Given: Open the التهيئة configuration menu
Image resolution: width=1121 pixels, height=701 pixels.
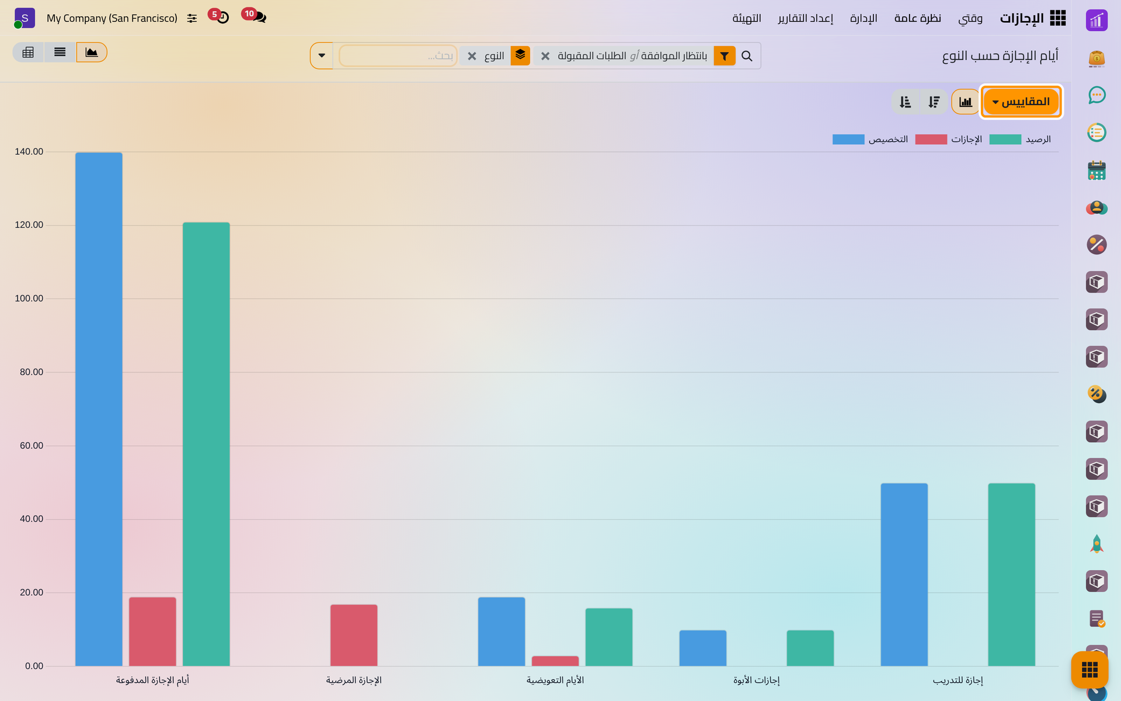Looking at the screenshot, I should tap(747, 18).
